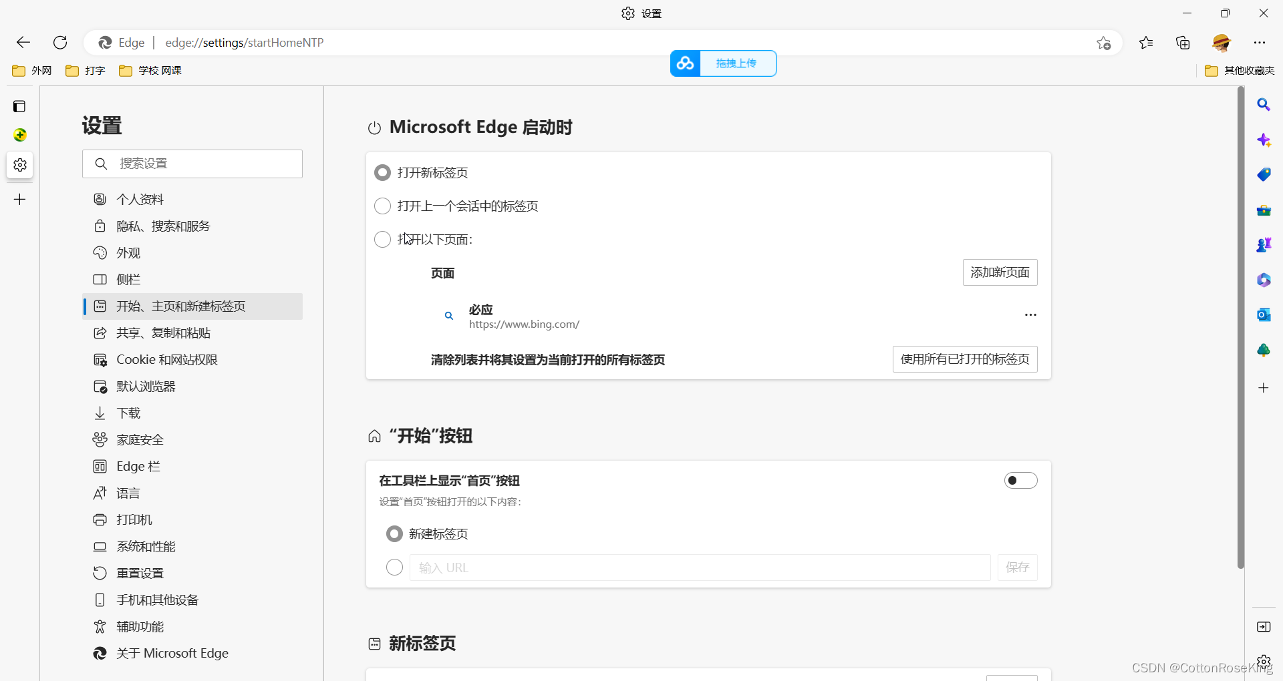Select the settings gear tab in vertical tabs
The width and height of the screenshot is (1283, 681).
pyautogui.click(x=20, y=164)
